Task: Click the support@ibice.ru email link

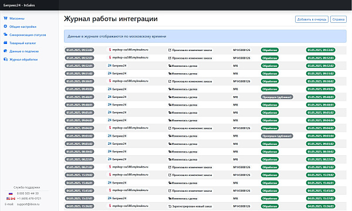Action: (28, 205)
